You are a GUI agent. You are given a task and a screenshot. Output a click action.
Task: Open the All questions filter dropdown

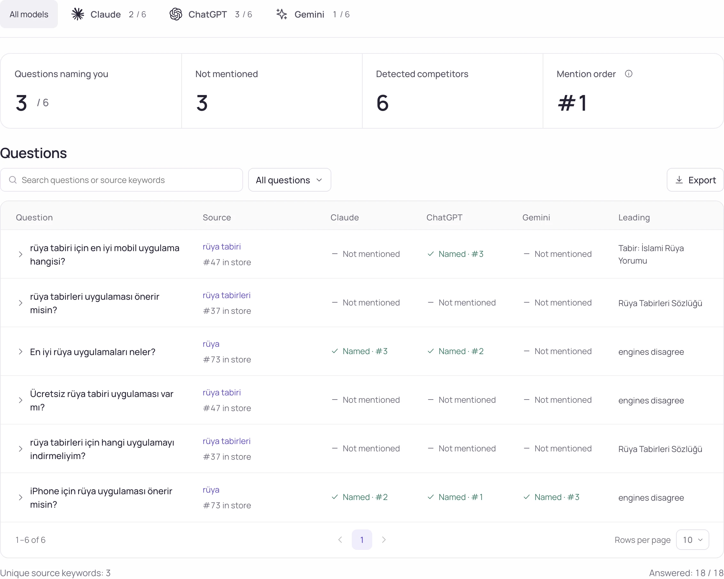pos(289,180)
